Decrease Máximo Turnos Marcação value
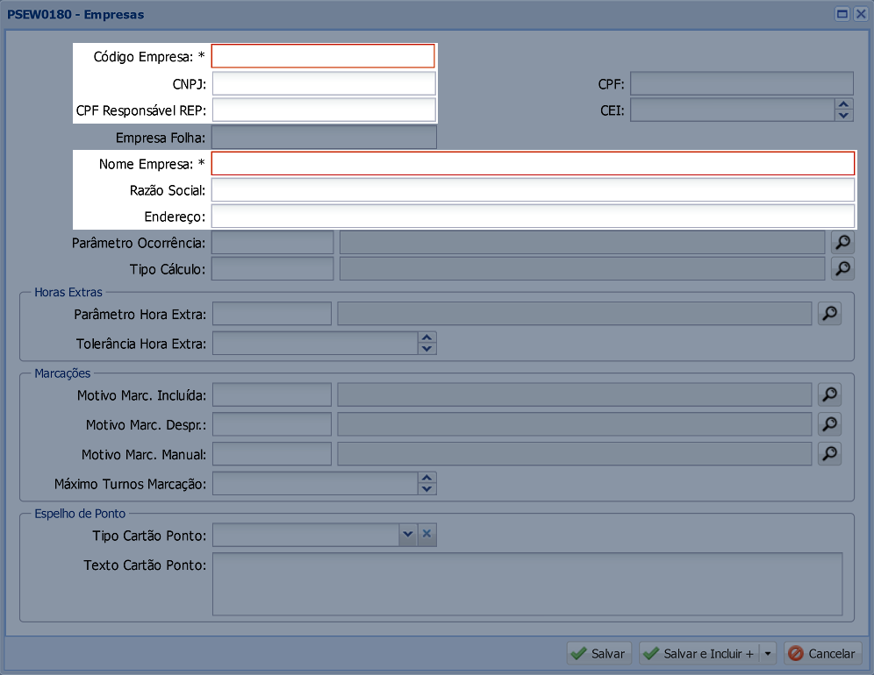874x675 pixels. click(427, 489)
